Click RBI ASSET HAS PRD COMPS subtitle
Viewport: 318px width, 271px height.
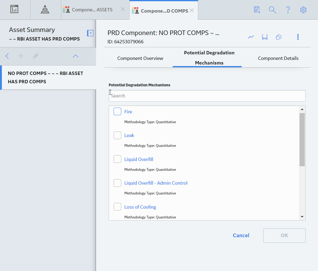pos(44,39)
